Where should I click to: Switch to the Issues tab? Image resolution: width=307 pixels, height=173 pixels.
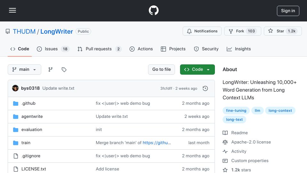53,49
